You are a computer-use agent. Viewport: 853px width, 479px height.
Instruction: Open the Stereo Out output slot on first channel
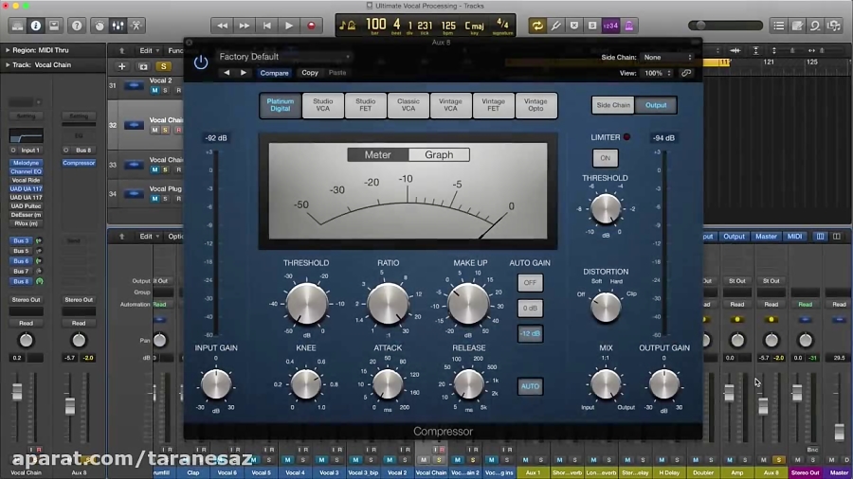pyautogui.click(x=26, y=300)
